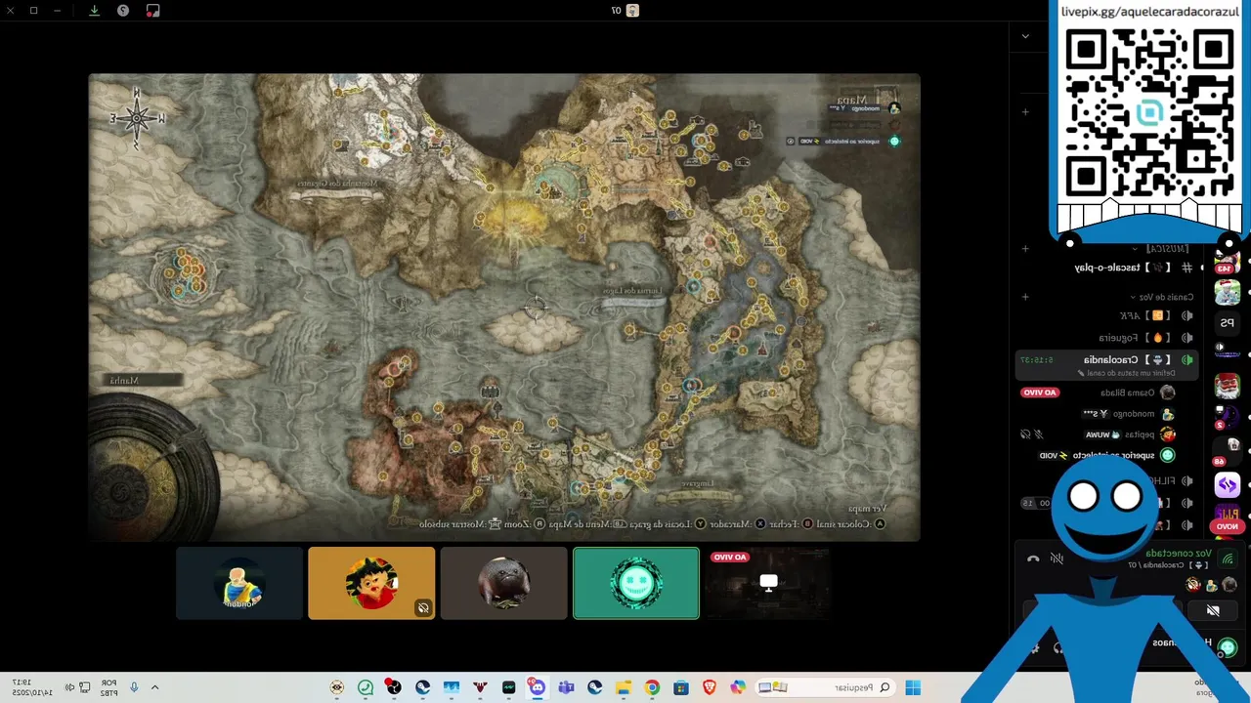The width and height of the screenshot is (1251, 703).
Task: Open the Chrome taskbar icon
Action: point(652,687)
